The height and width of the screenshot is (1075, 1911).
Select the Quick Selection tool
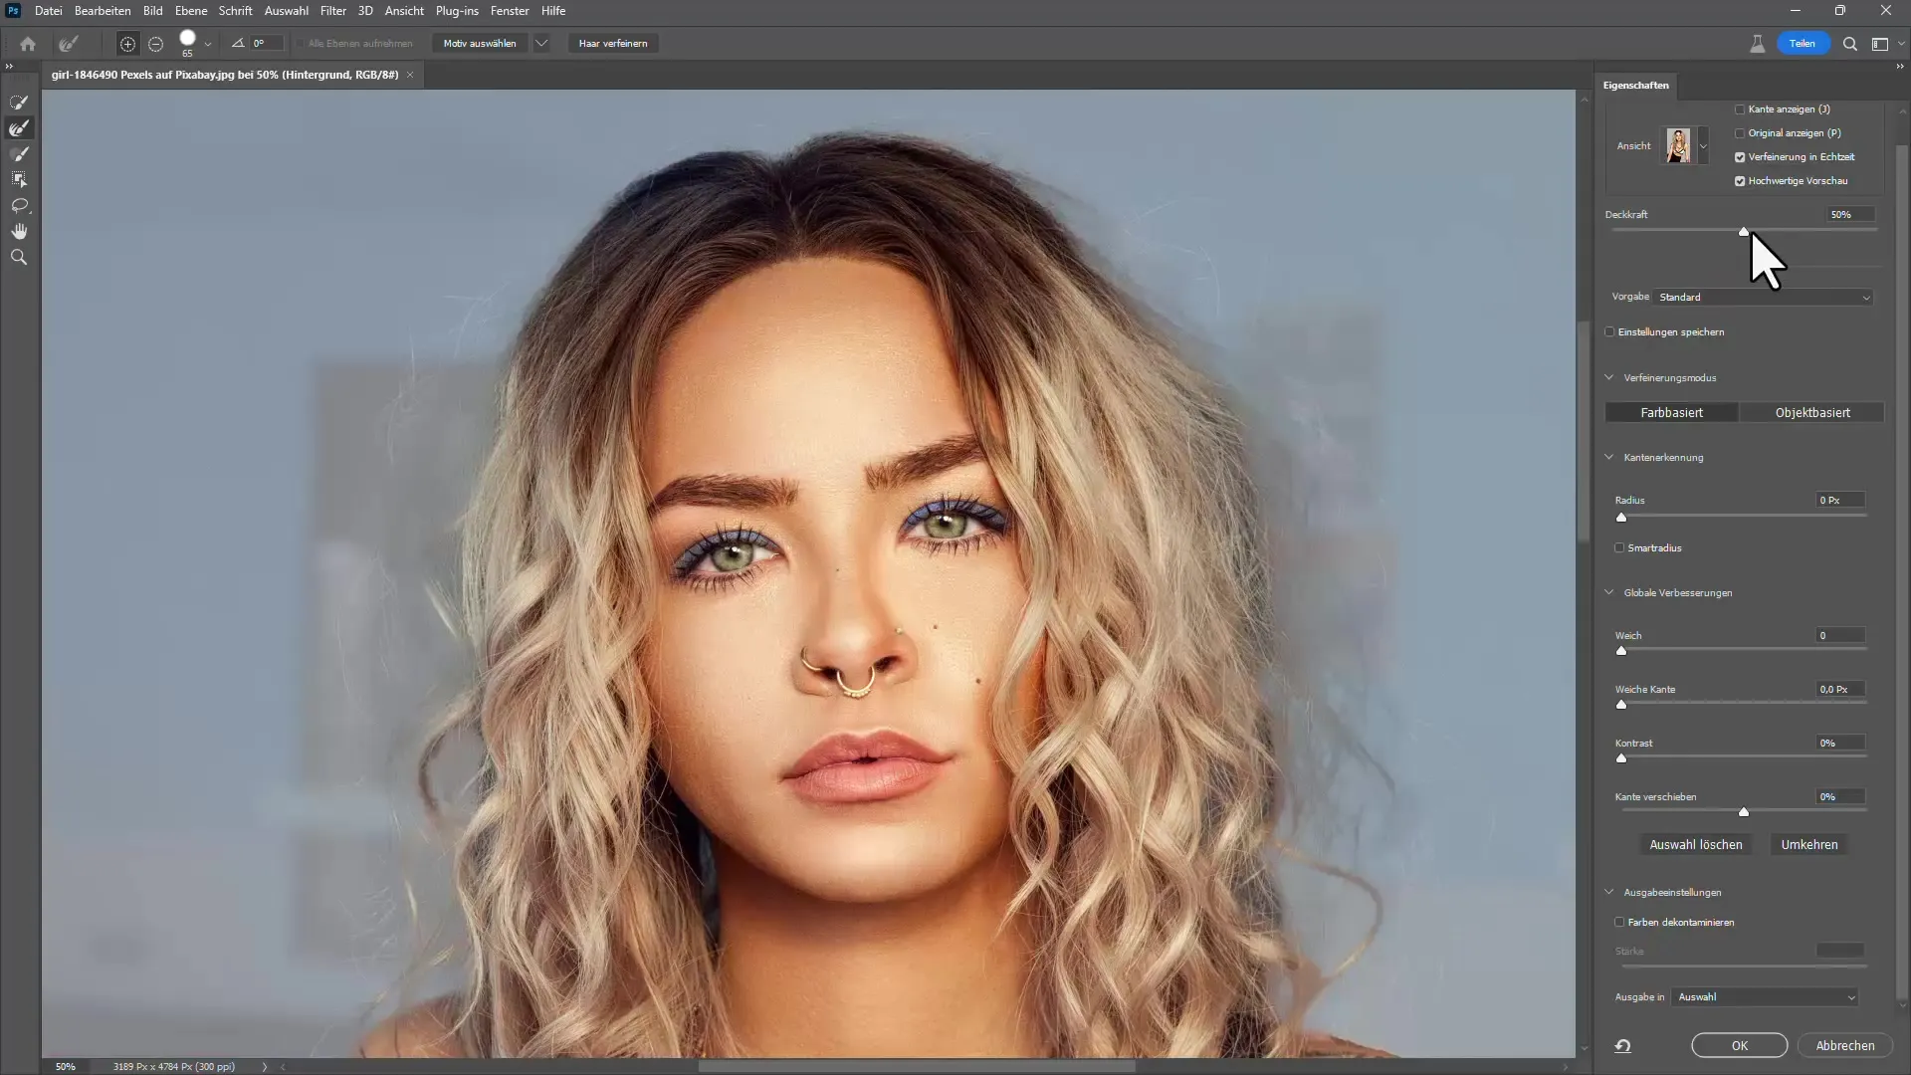(19, 103)
